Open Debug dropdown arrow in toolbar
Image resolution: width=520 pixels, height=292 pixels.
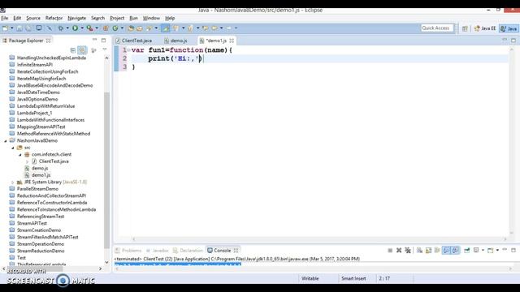pyautogui.click(x=67, y=28)
